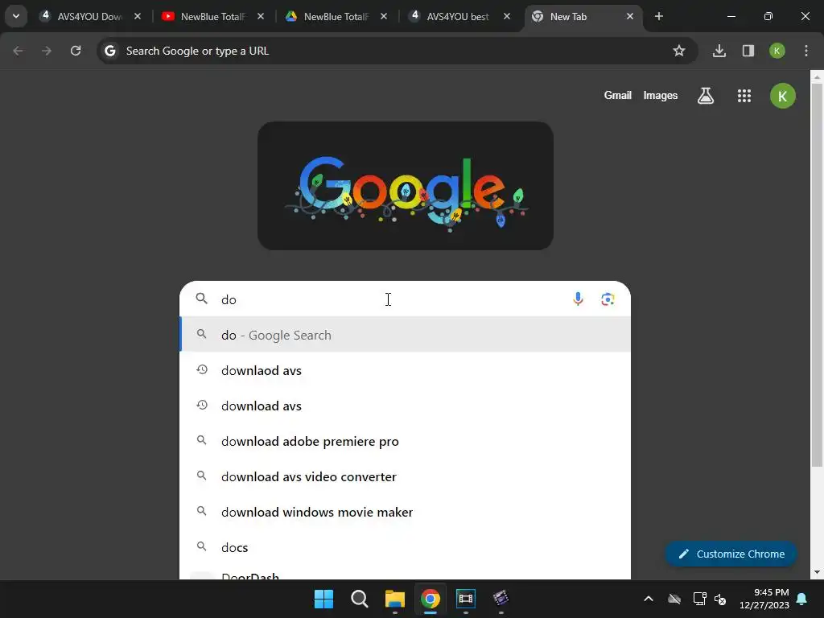Screen dimensions: 824x618
Task: Switch to the AVS4YOU Download tab
Action: (90, 16)
